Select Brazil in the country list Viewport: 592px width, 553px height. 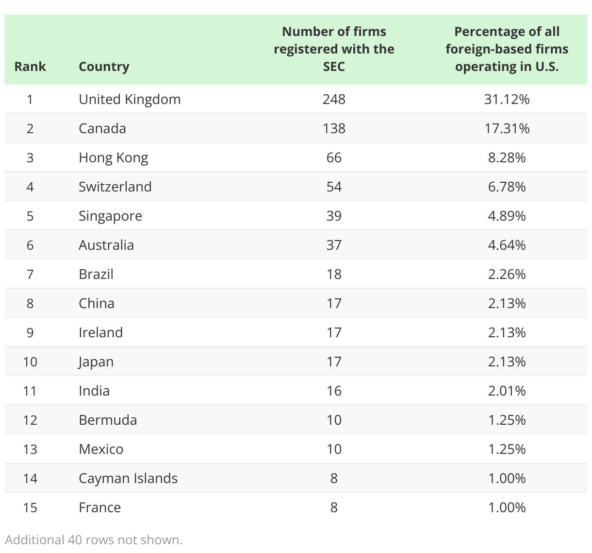(x=96, y=274)
